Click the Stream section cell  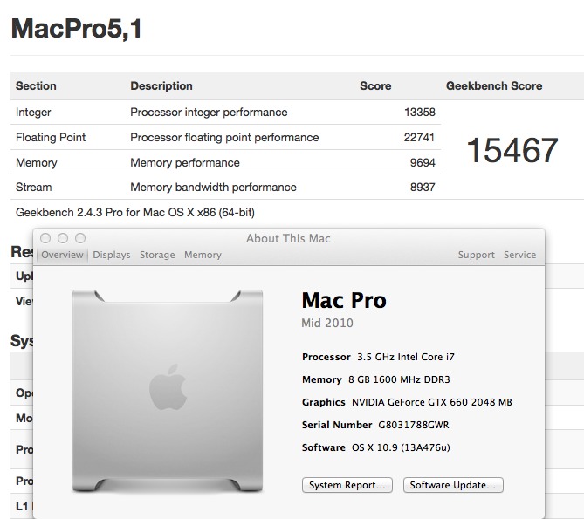33,188
